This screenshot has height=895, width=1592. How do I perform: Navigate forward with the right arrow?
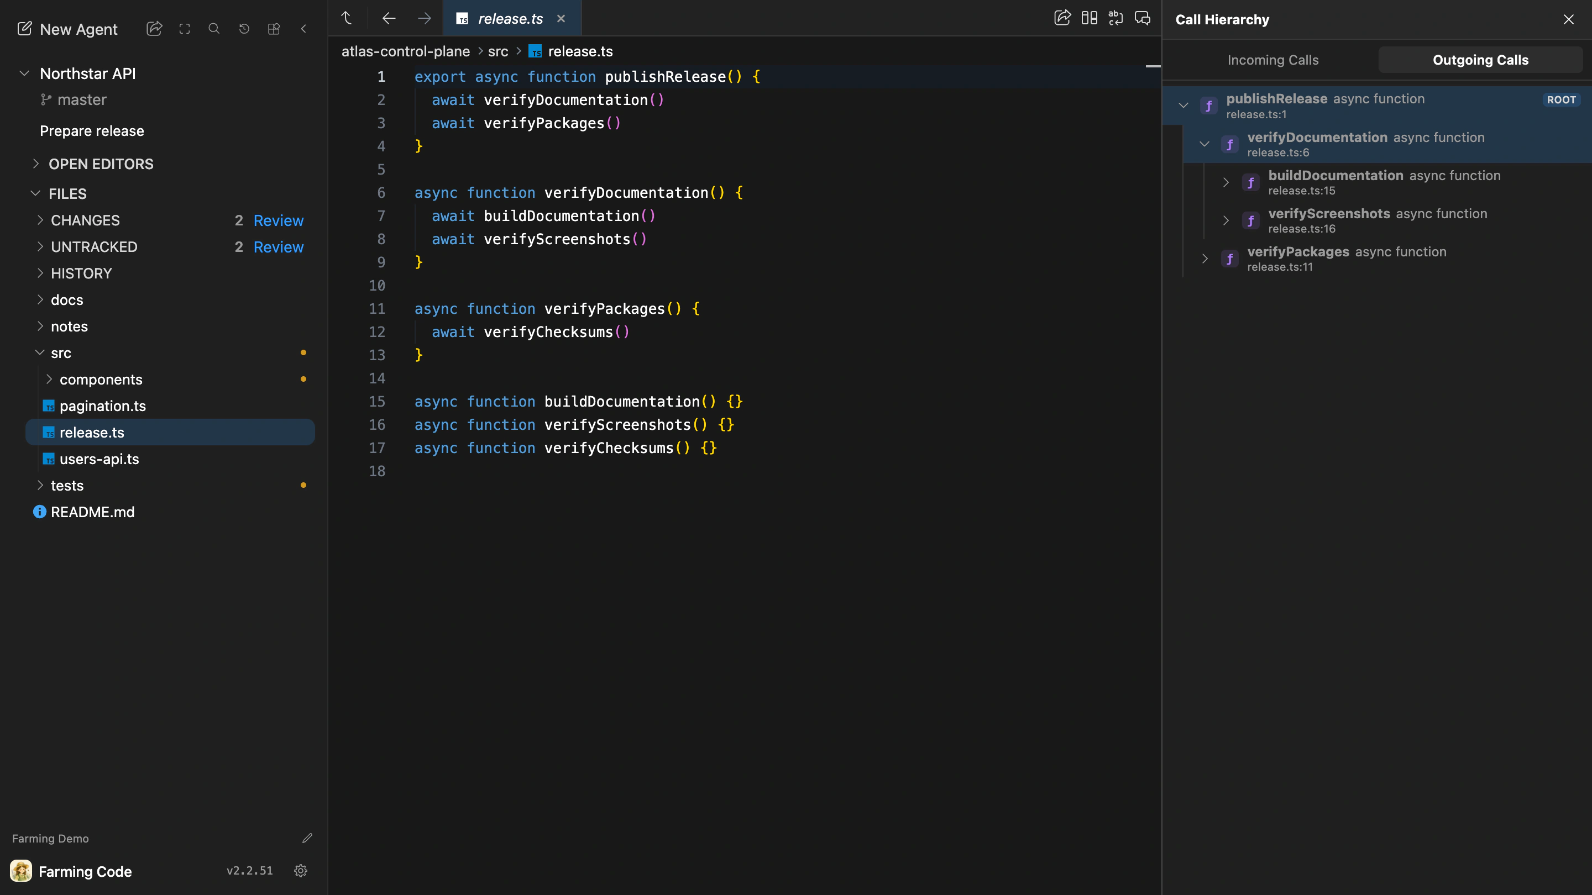[425, 19]
